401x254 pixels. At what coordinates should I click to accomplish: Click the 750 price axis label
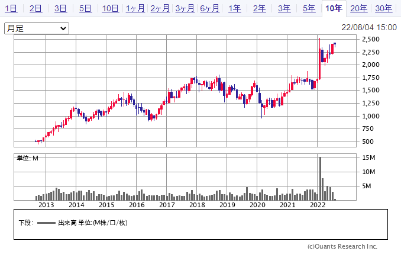point(368,129)
